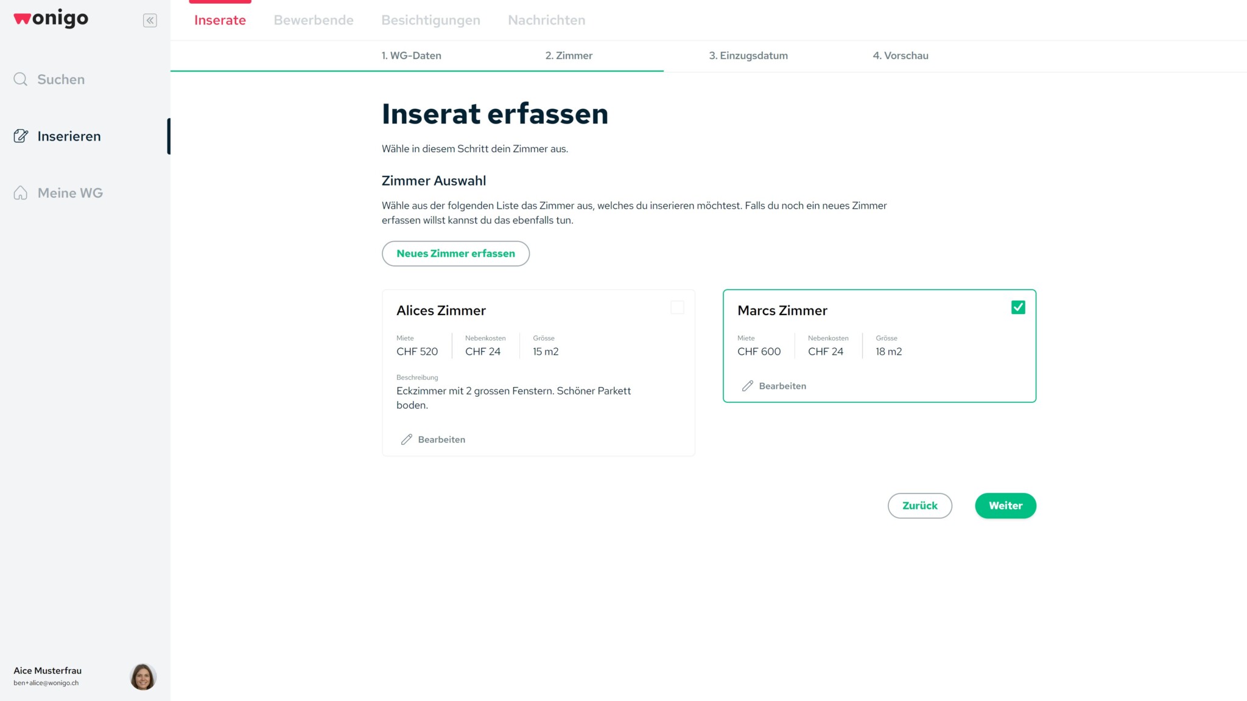The width and height of the screenshot is (1247, 701).
Task: Click Alice Musterfrau's profile avatar
Action: tap(143, 677)
